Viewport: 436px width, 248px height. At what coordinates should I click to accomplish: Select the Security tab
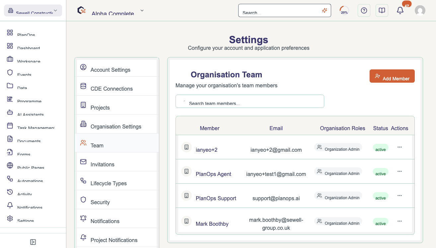point(117,200)
